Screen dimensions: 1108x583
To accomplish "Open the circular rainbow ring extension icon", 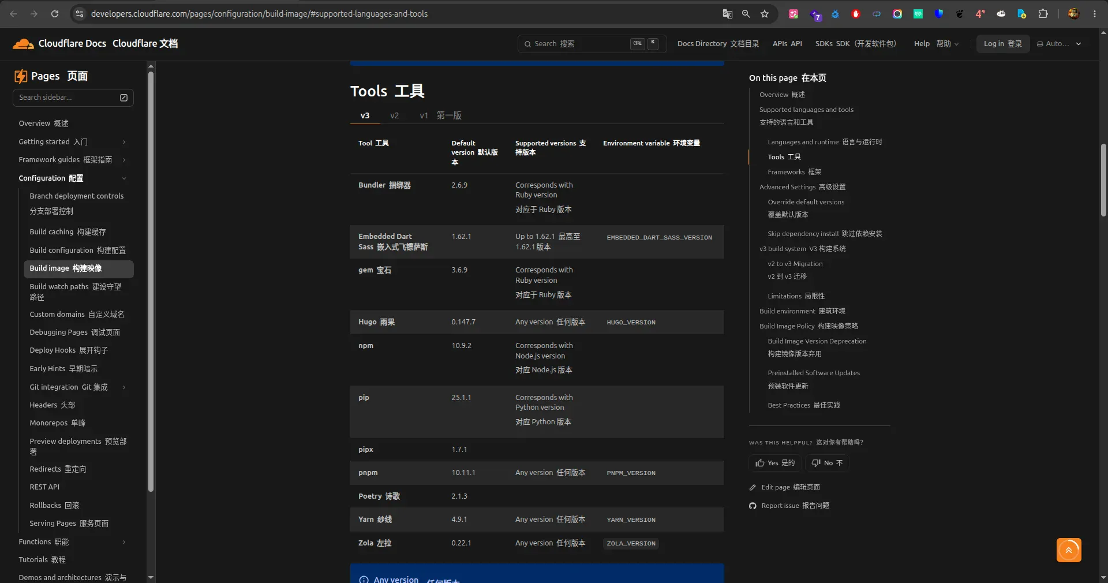I will [897, 14].
